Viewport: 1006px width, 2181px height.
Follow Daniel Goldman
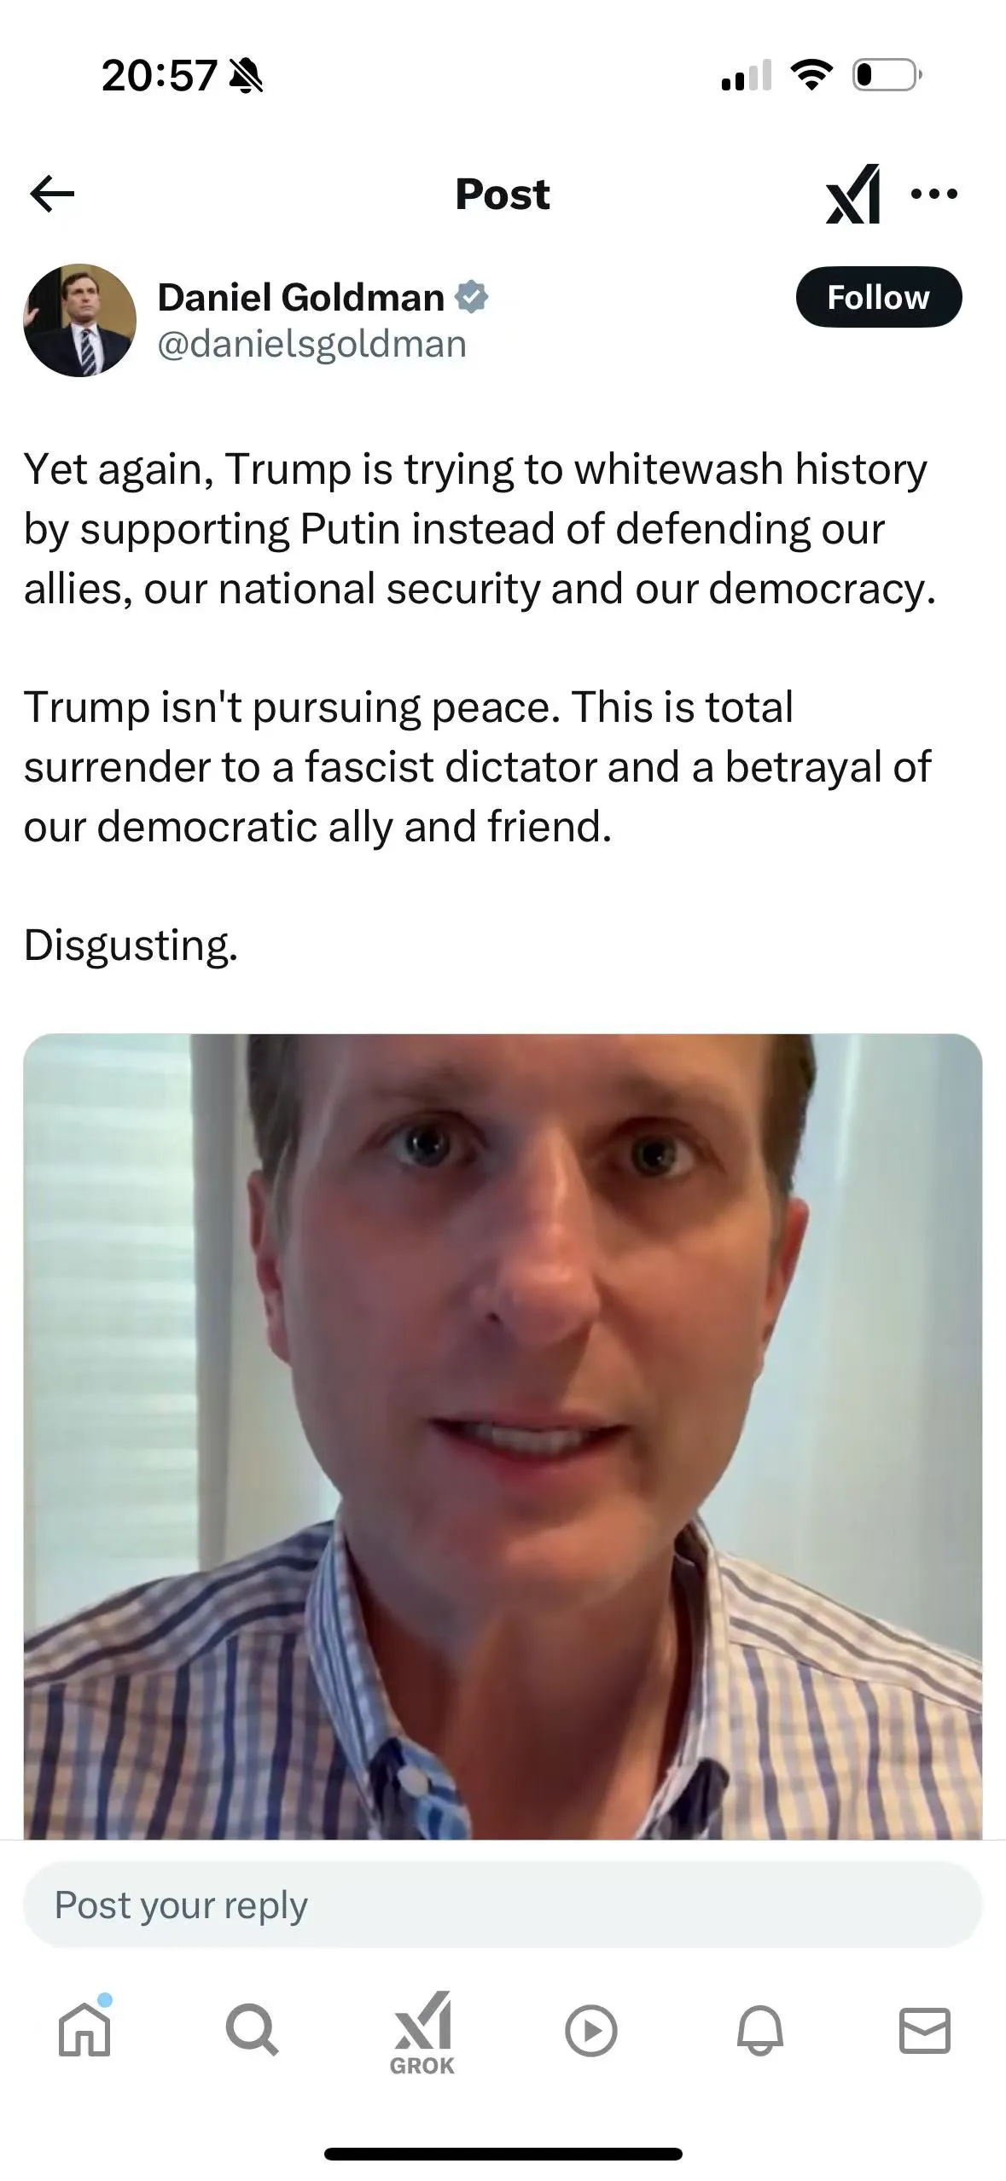878,297
